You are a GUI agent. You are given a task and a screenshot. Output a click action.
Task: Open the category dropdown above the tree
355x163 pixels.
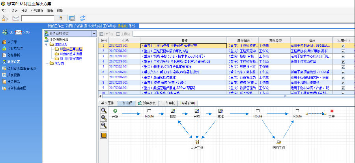pos(93,34)
